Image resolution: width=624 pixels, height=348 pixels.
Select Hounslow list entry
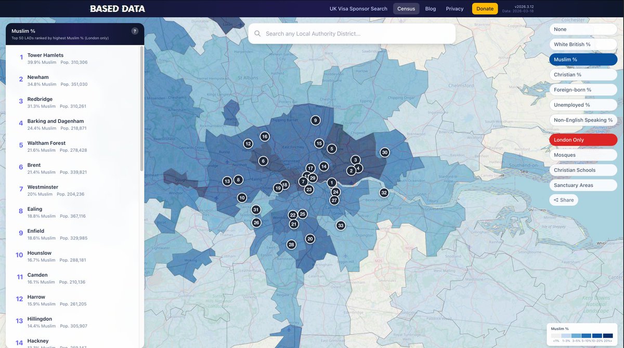pyautogui.click(x=73, y=257)
